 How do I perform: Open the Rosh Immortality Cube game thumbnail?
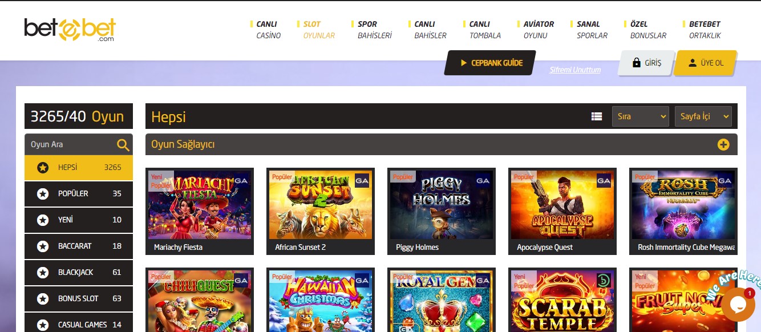click(683, 205)
